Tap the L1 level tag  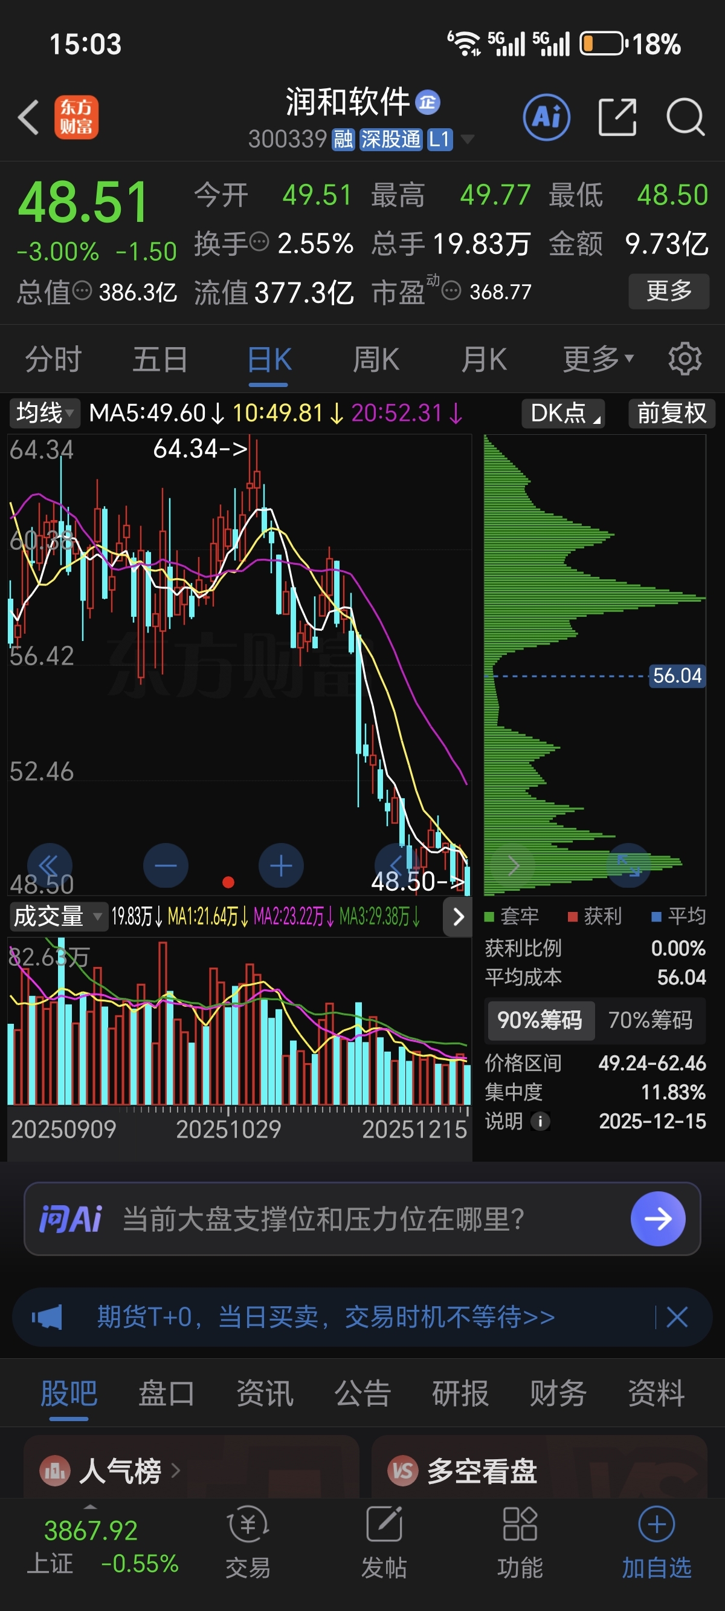coord(439,139)
